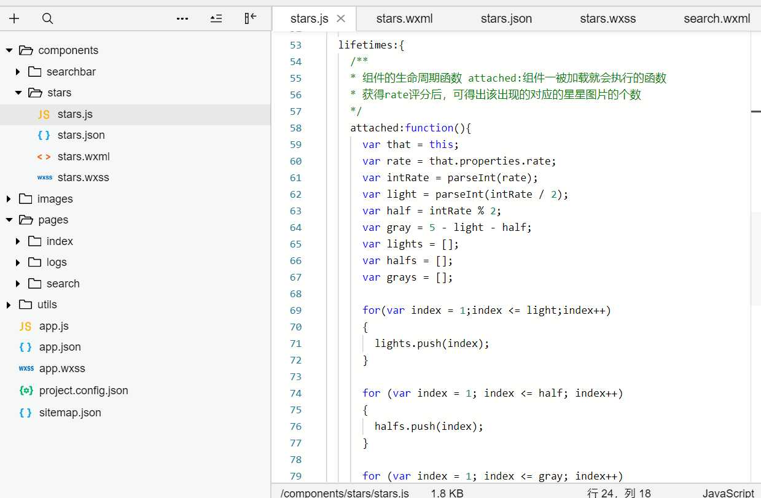The width and height of the screenshot is (761, 498).
Task: Open the search icon in the explorer toolbar
Action: click(47, 18)
